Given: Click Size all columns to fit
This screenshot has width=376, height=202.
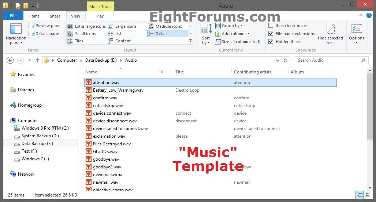Looking at the screenshot, I should pos(238,42).
